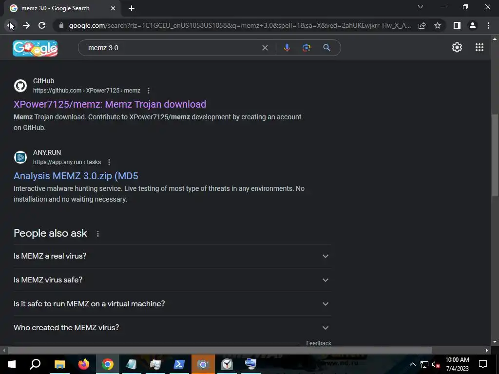The width and height of the screenshot is (499, 374).
Task: Clear the search box with the X
Action: (265, 48)
